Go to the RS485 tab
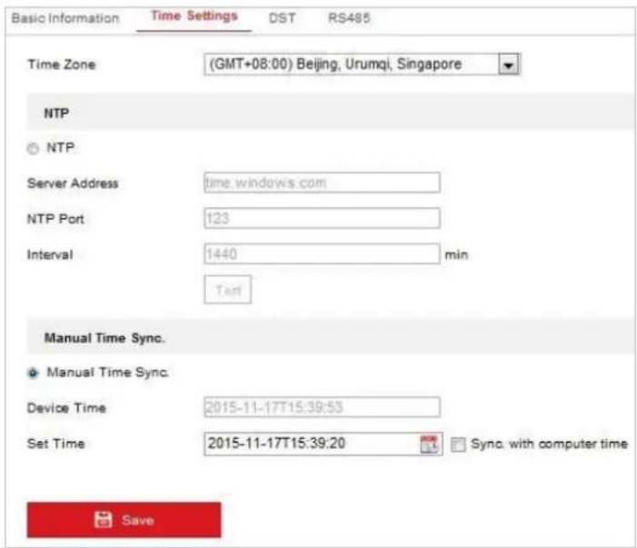Image resolution: width=637 pixels, height=548 pixels. 349,18
